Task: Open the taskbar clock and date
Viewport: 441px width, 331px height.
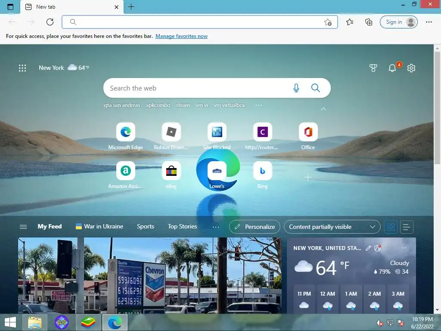Action: point(422,323)
